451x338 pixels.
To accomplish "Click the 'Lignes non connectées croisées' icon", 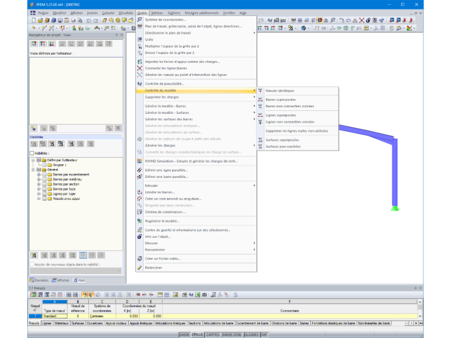I will (261, 122).
